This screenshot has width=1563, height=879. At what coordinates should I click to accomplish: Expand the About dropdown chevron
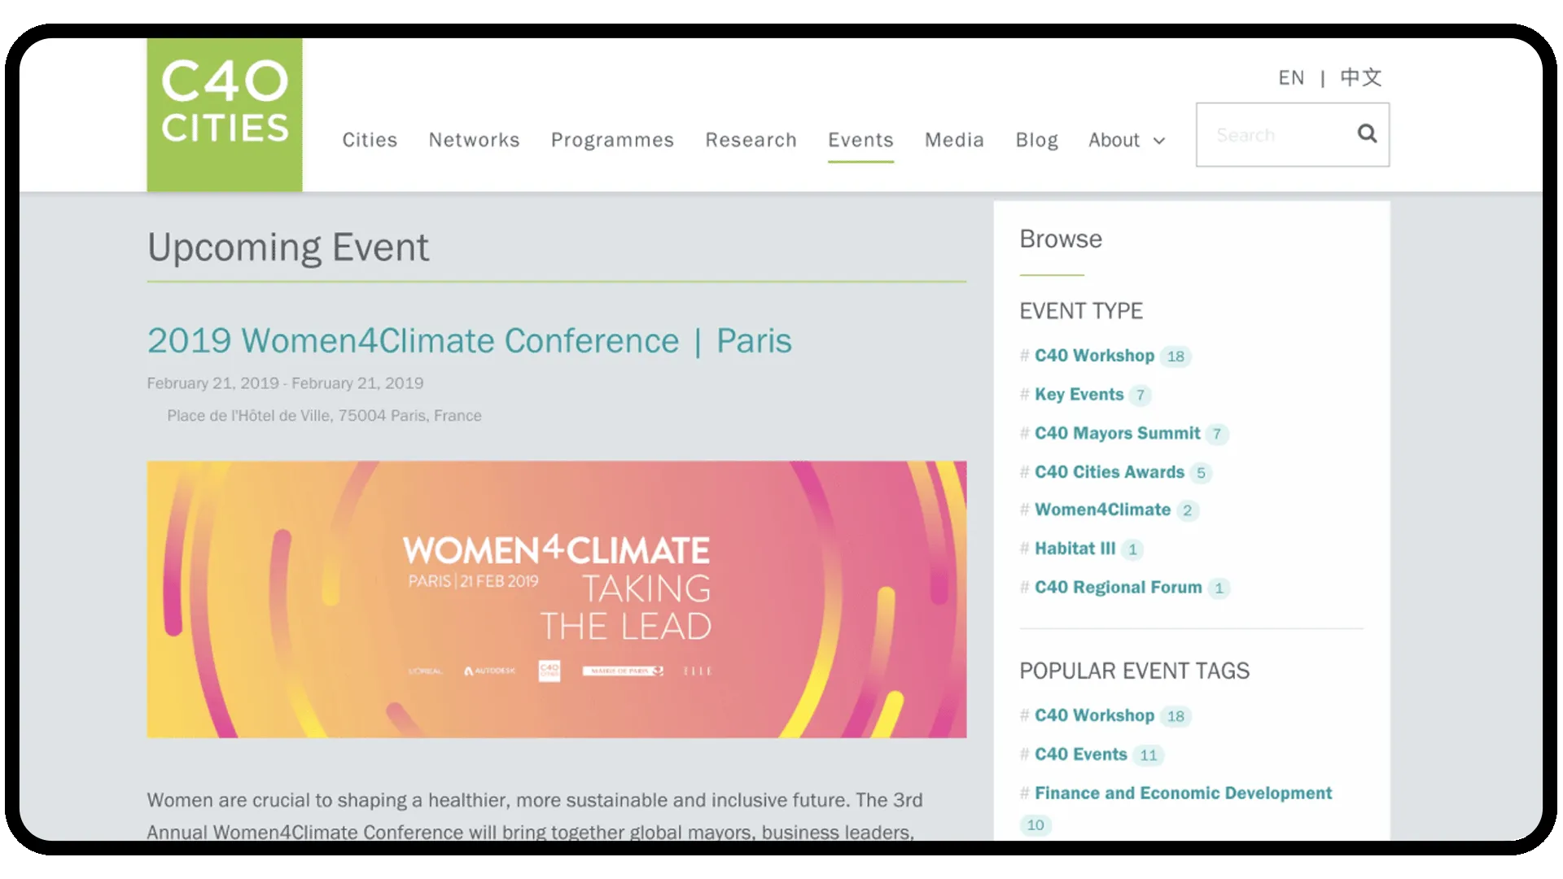point(1159,141)
